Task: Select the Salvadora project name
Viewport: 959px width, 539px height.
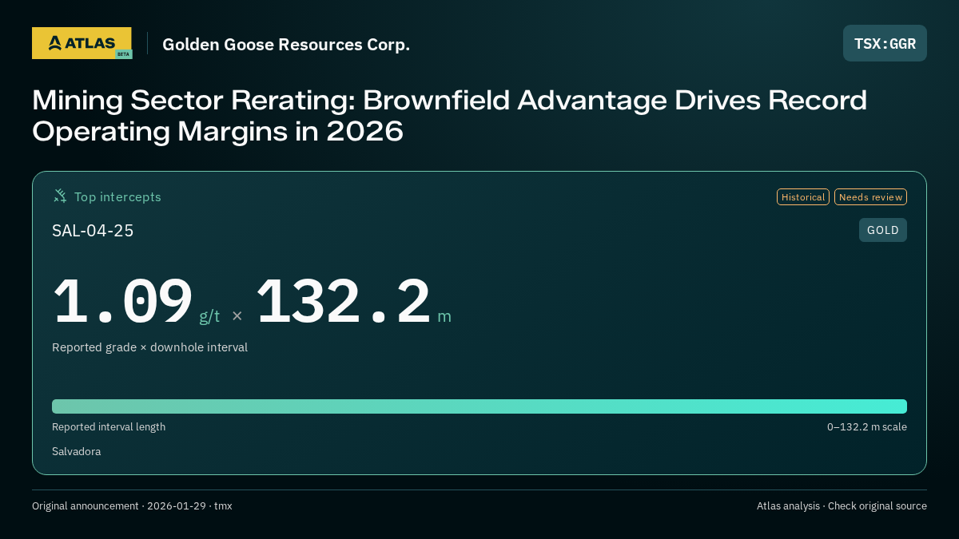Action: [76, 452]
